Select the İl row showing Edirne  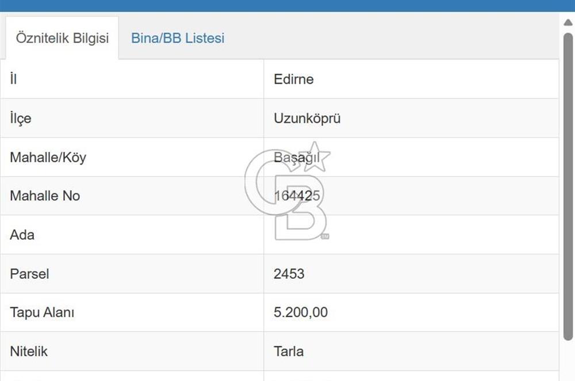293,79
